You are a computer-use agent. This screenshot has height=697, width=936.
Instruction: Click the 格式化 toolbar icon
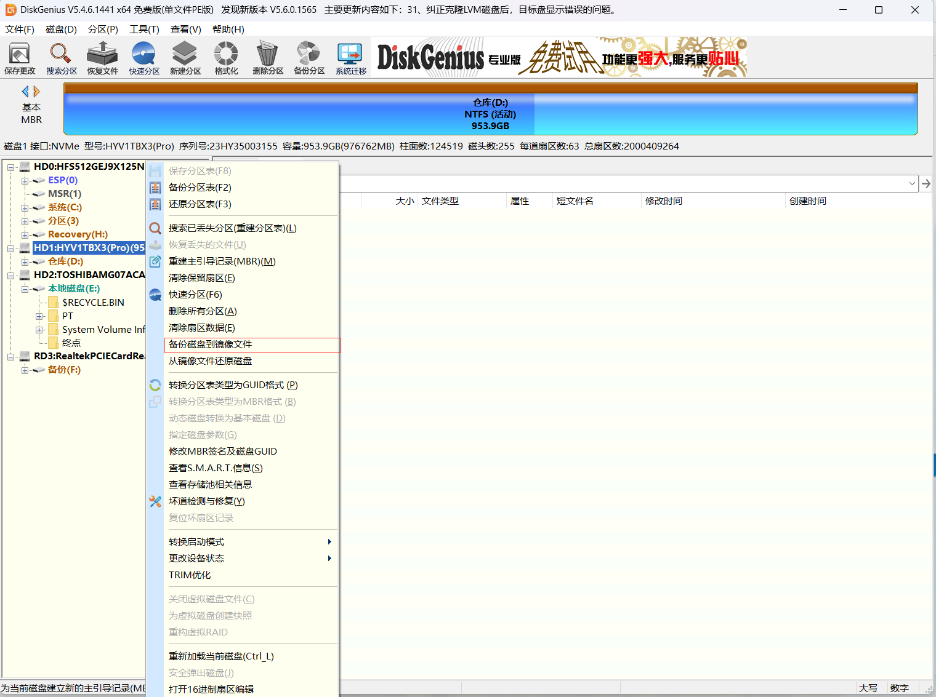pos(226,58)
